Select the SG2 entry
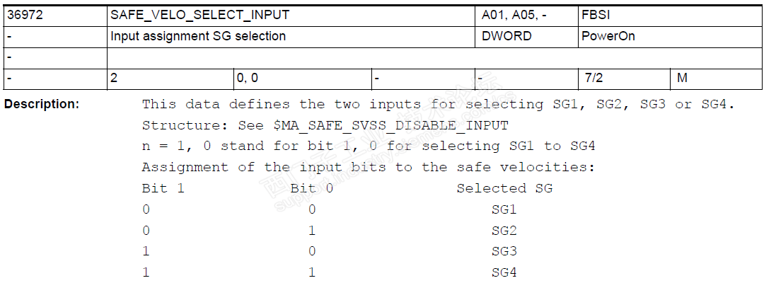This screenshot has width=776, height=283. pos(504,231)
